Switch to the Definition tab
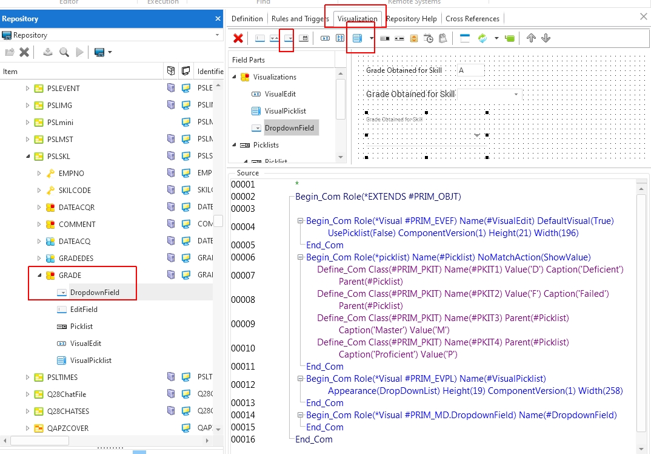 247,19
